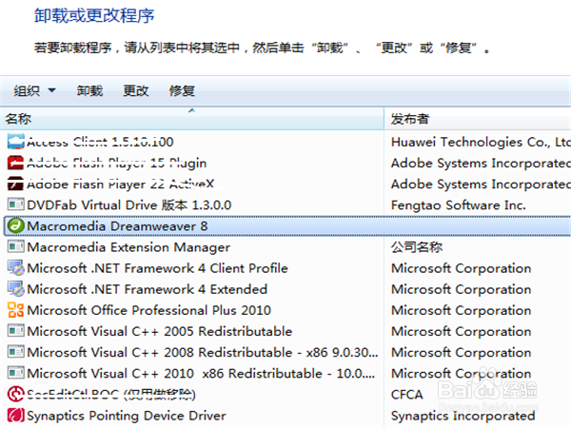Select Macromedia Extension Manager in the list
This screenshot has width=571, height=428.
[128, 247]
